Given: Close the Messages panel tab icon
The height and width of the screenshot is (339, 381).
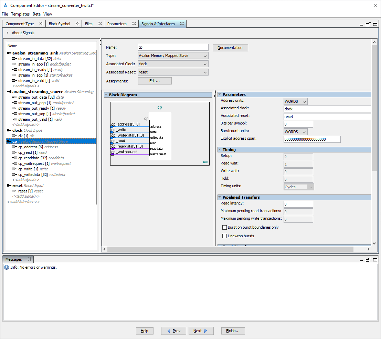Looking at the screenshot, I should click(x=29, y=259).
